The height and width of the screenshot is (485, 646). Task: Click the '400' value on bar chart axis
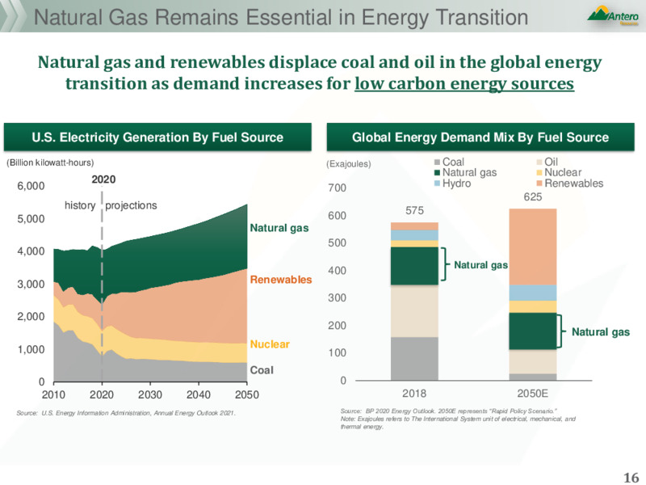(x=337, y=271)
